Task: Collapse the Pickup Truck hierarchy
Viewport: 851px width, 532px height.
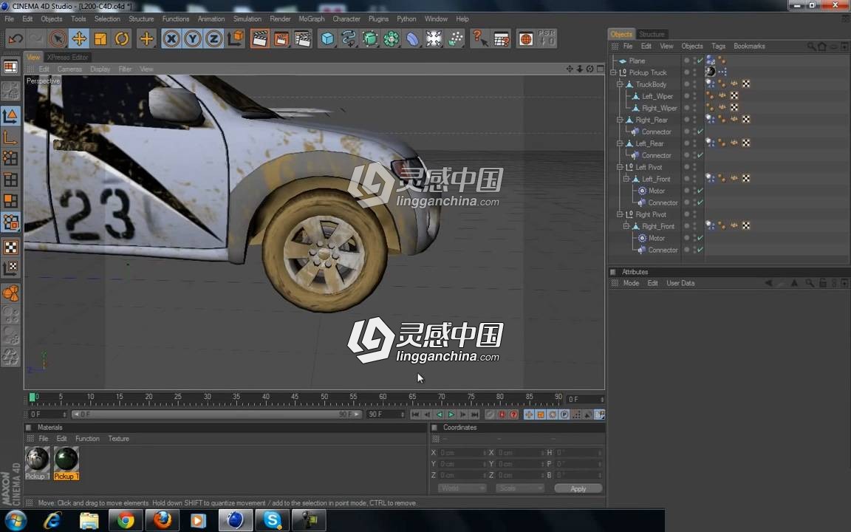Action: [613, 72]
